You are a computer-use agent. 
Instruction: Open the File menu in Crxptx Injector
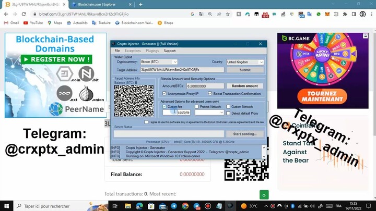117,51
